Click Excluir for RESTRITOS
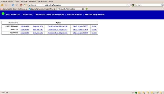 pos(94,33)
